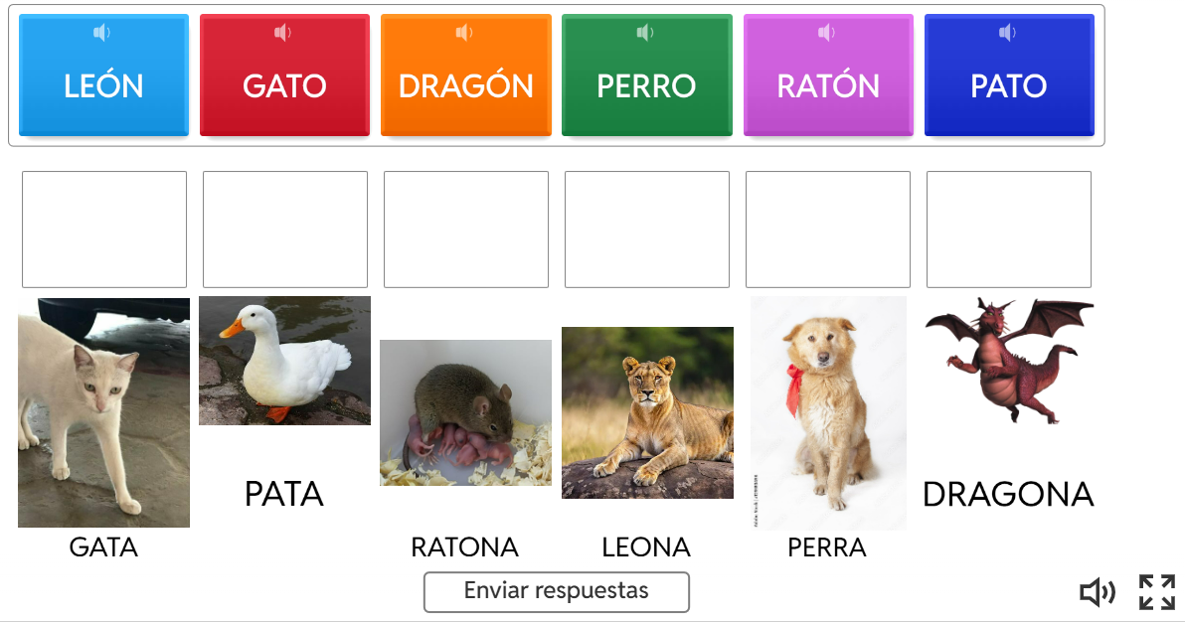This screenshot has height=623, width=1185.
Task: Click the red dragon image
Action: click(1009, 361)
